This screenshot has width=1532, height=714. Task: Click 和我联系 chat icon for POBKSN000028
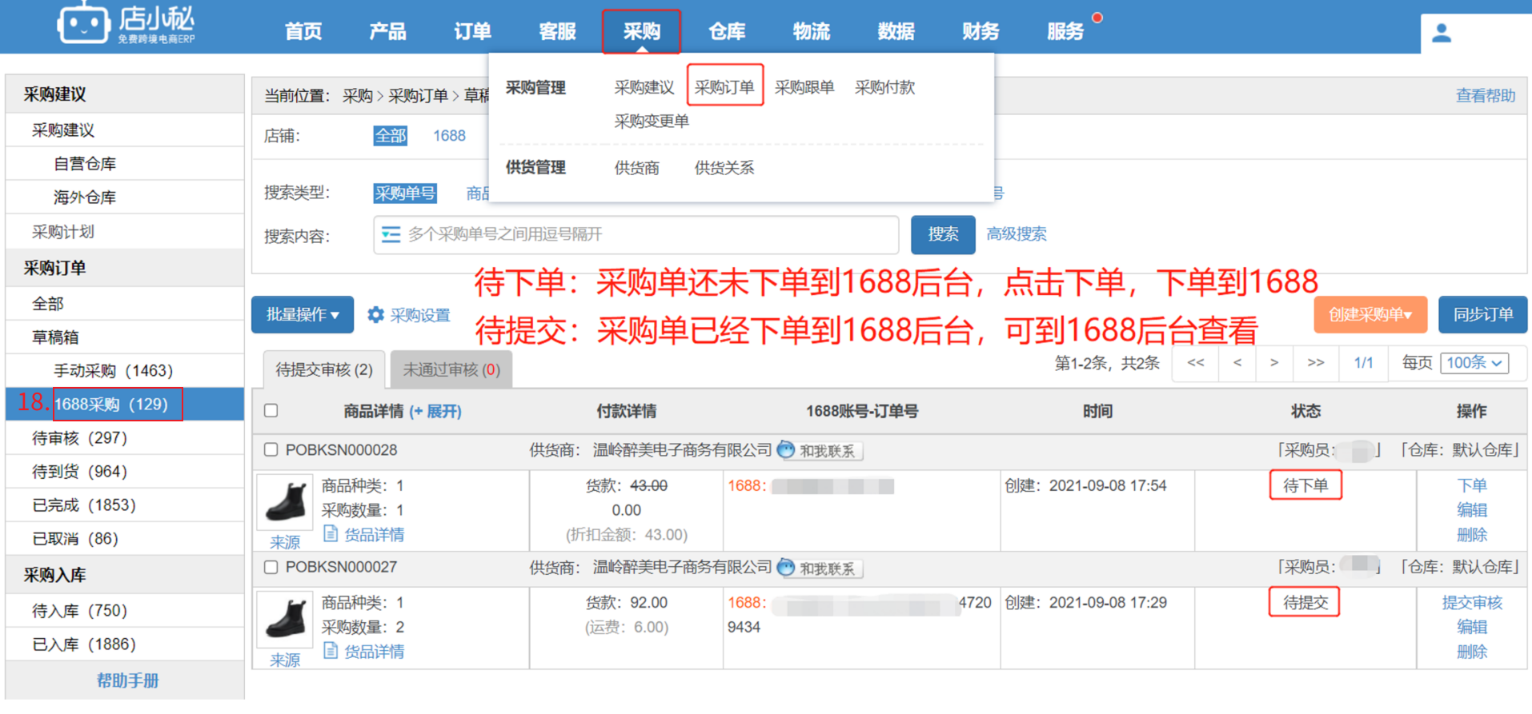click(x=787, y=450)
